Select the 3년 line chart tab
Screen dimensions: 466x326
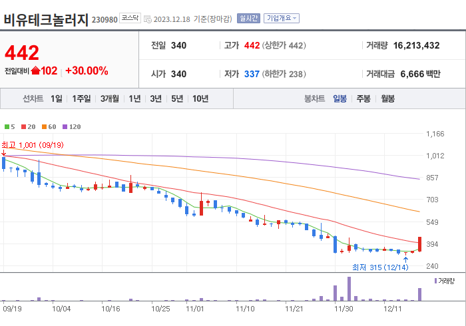156,98
